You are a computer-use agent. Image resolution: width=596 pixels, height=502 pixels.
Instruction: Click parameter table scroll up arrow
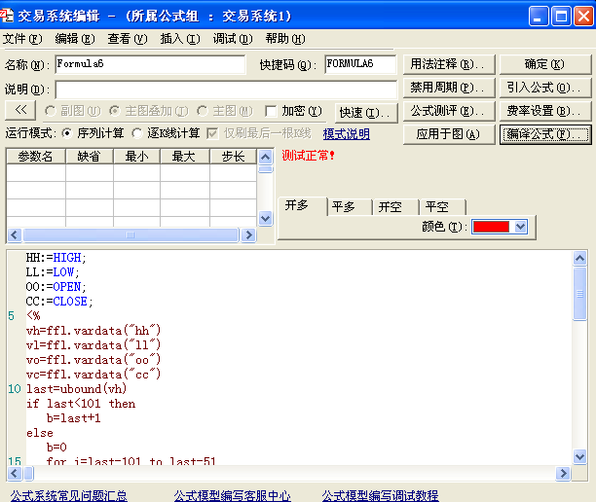point(265,157)
